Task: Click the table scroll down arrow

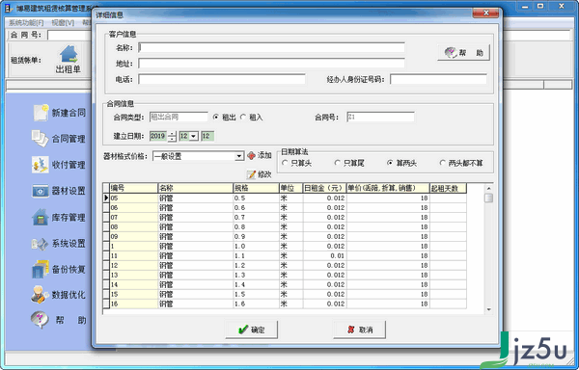Action: tap(489, 309)
